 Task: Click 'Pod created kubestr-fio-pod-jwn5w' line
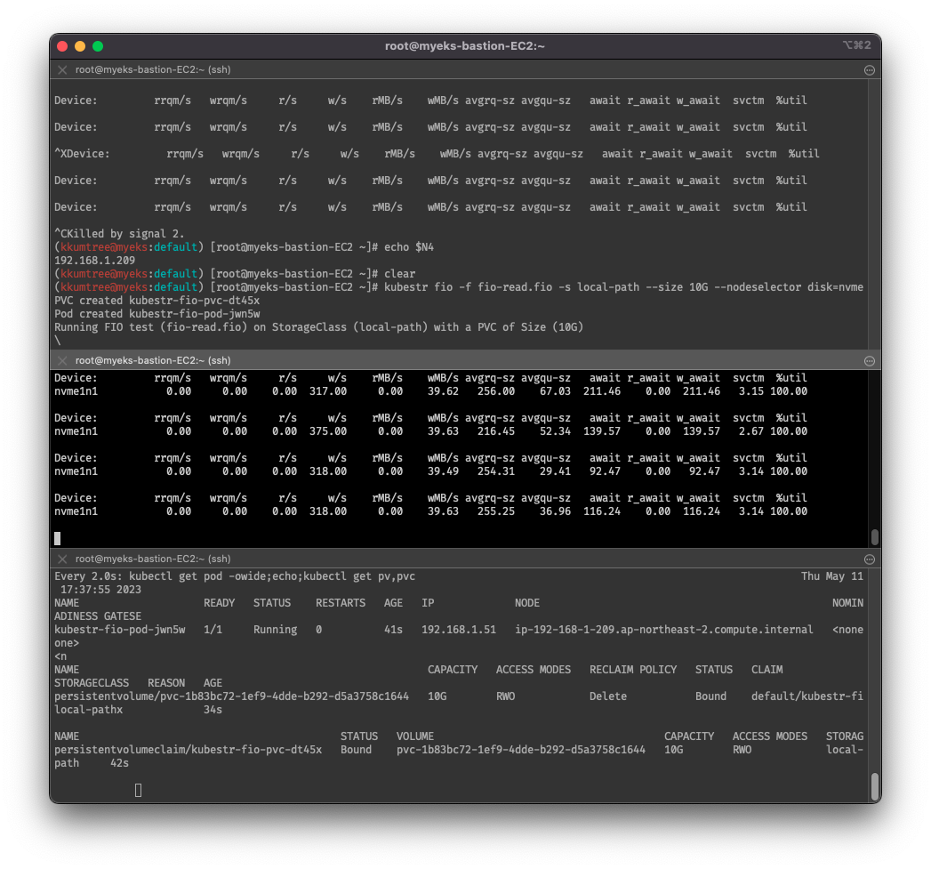point(157,314)
